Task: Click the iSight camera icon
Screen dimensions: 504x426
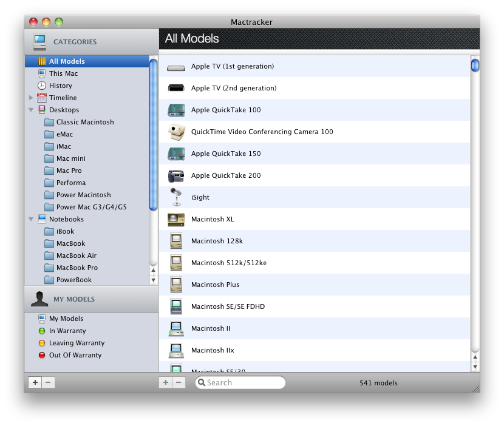Action: click(x=176, y=197)
